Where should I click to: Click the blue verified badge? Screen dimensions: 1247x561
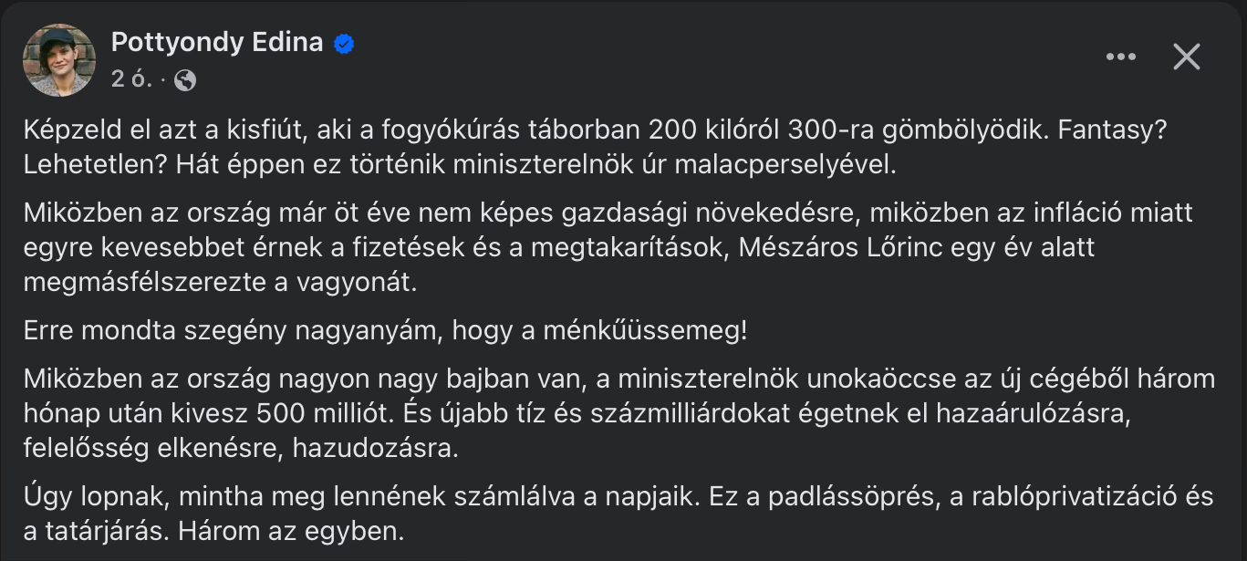344,43
